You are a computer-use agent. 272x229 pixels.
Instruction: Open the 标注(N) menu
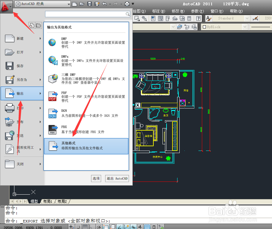[x=159, y=11]
